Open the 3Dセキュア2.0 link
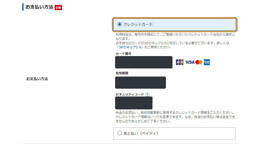Viewport: 260px width, 144px height. point(130,47)
